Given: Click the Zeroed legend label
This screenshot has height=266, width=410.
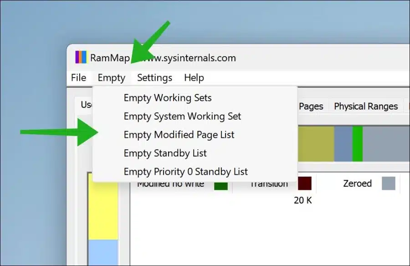Looking at the screenshot, I should point(358,183).
